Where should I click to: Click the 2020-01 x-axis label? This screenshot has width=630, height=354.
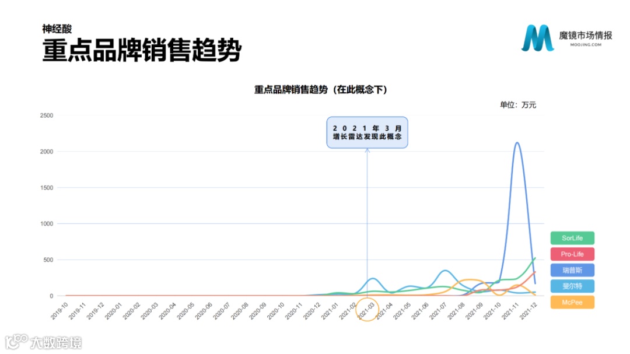(113, 311)
